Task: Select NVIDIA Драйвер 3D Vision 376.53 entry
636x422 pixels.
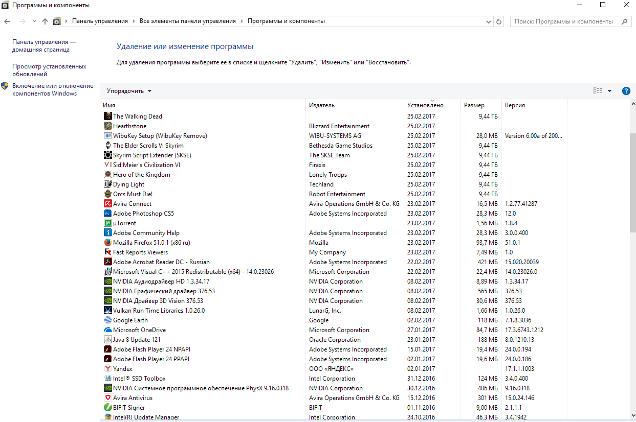Action: click(335, 301)
